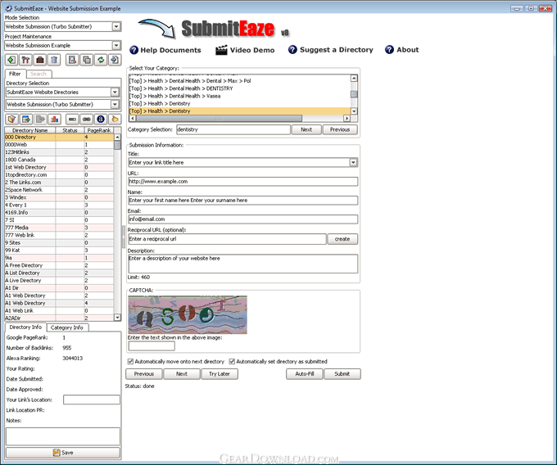Viewport: 557px width, 465px height.
Task: Click the bar chart statistics icon
Action: 55,119
